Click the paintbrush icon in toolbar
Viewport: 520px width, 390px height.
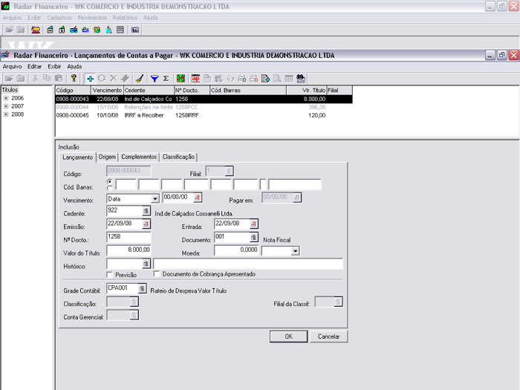pyautogui.click(x=140, y=78)
